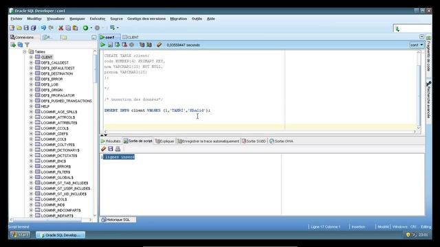The image size is (440, 247).
Task: Click the Explain plan icon in worksheet toolbar
Action: [x=142, y=45]
